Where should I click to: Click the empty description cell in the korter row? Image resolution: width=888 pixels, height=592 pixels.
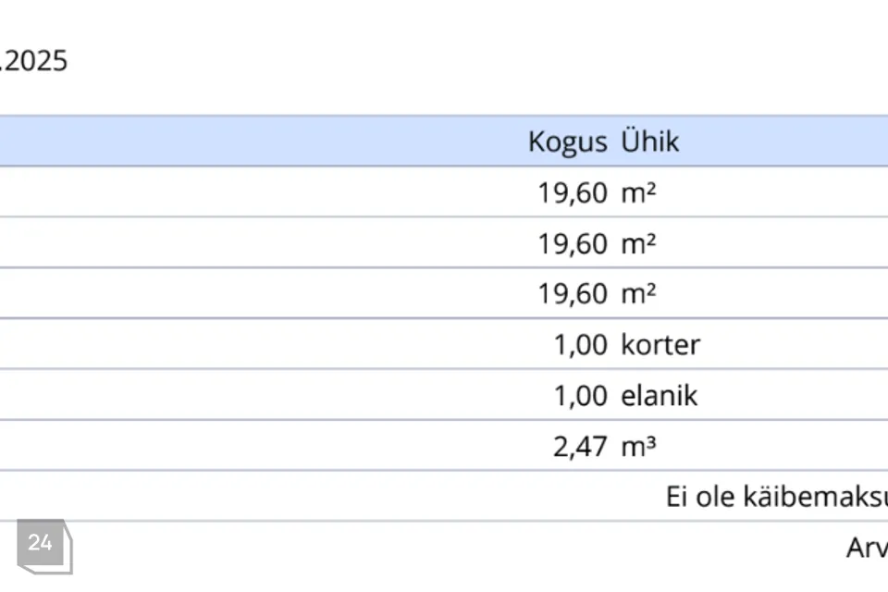259,345
